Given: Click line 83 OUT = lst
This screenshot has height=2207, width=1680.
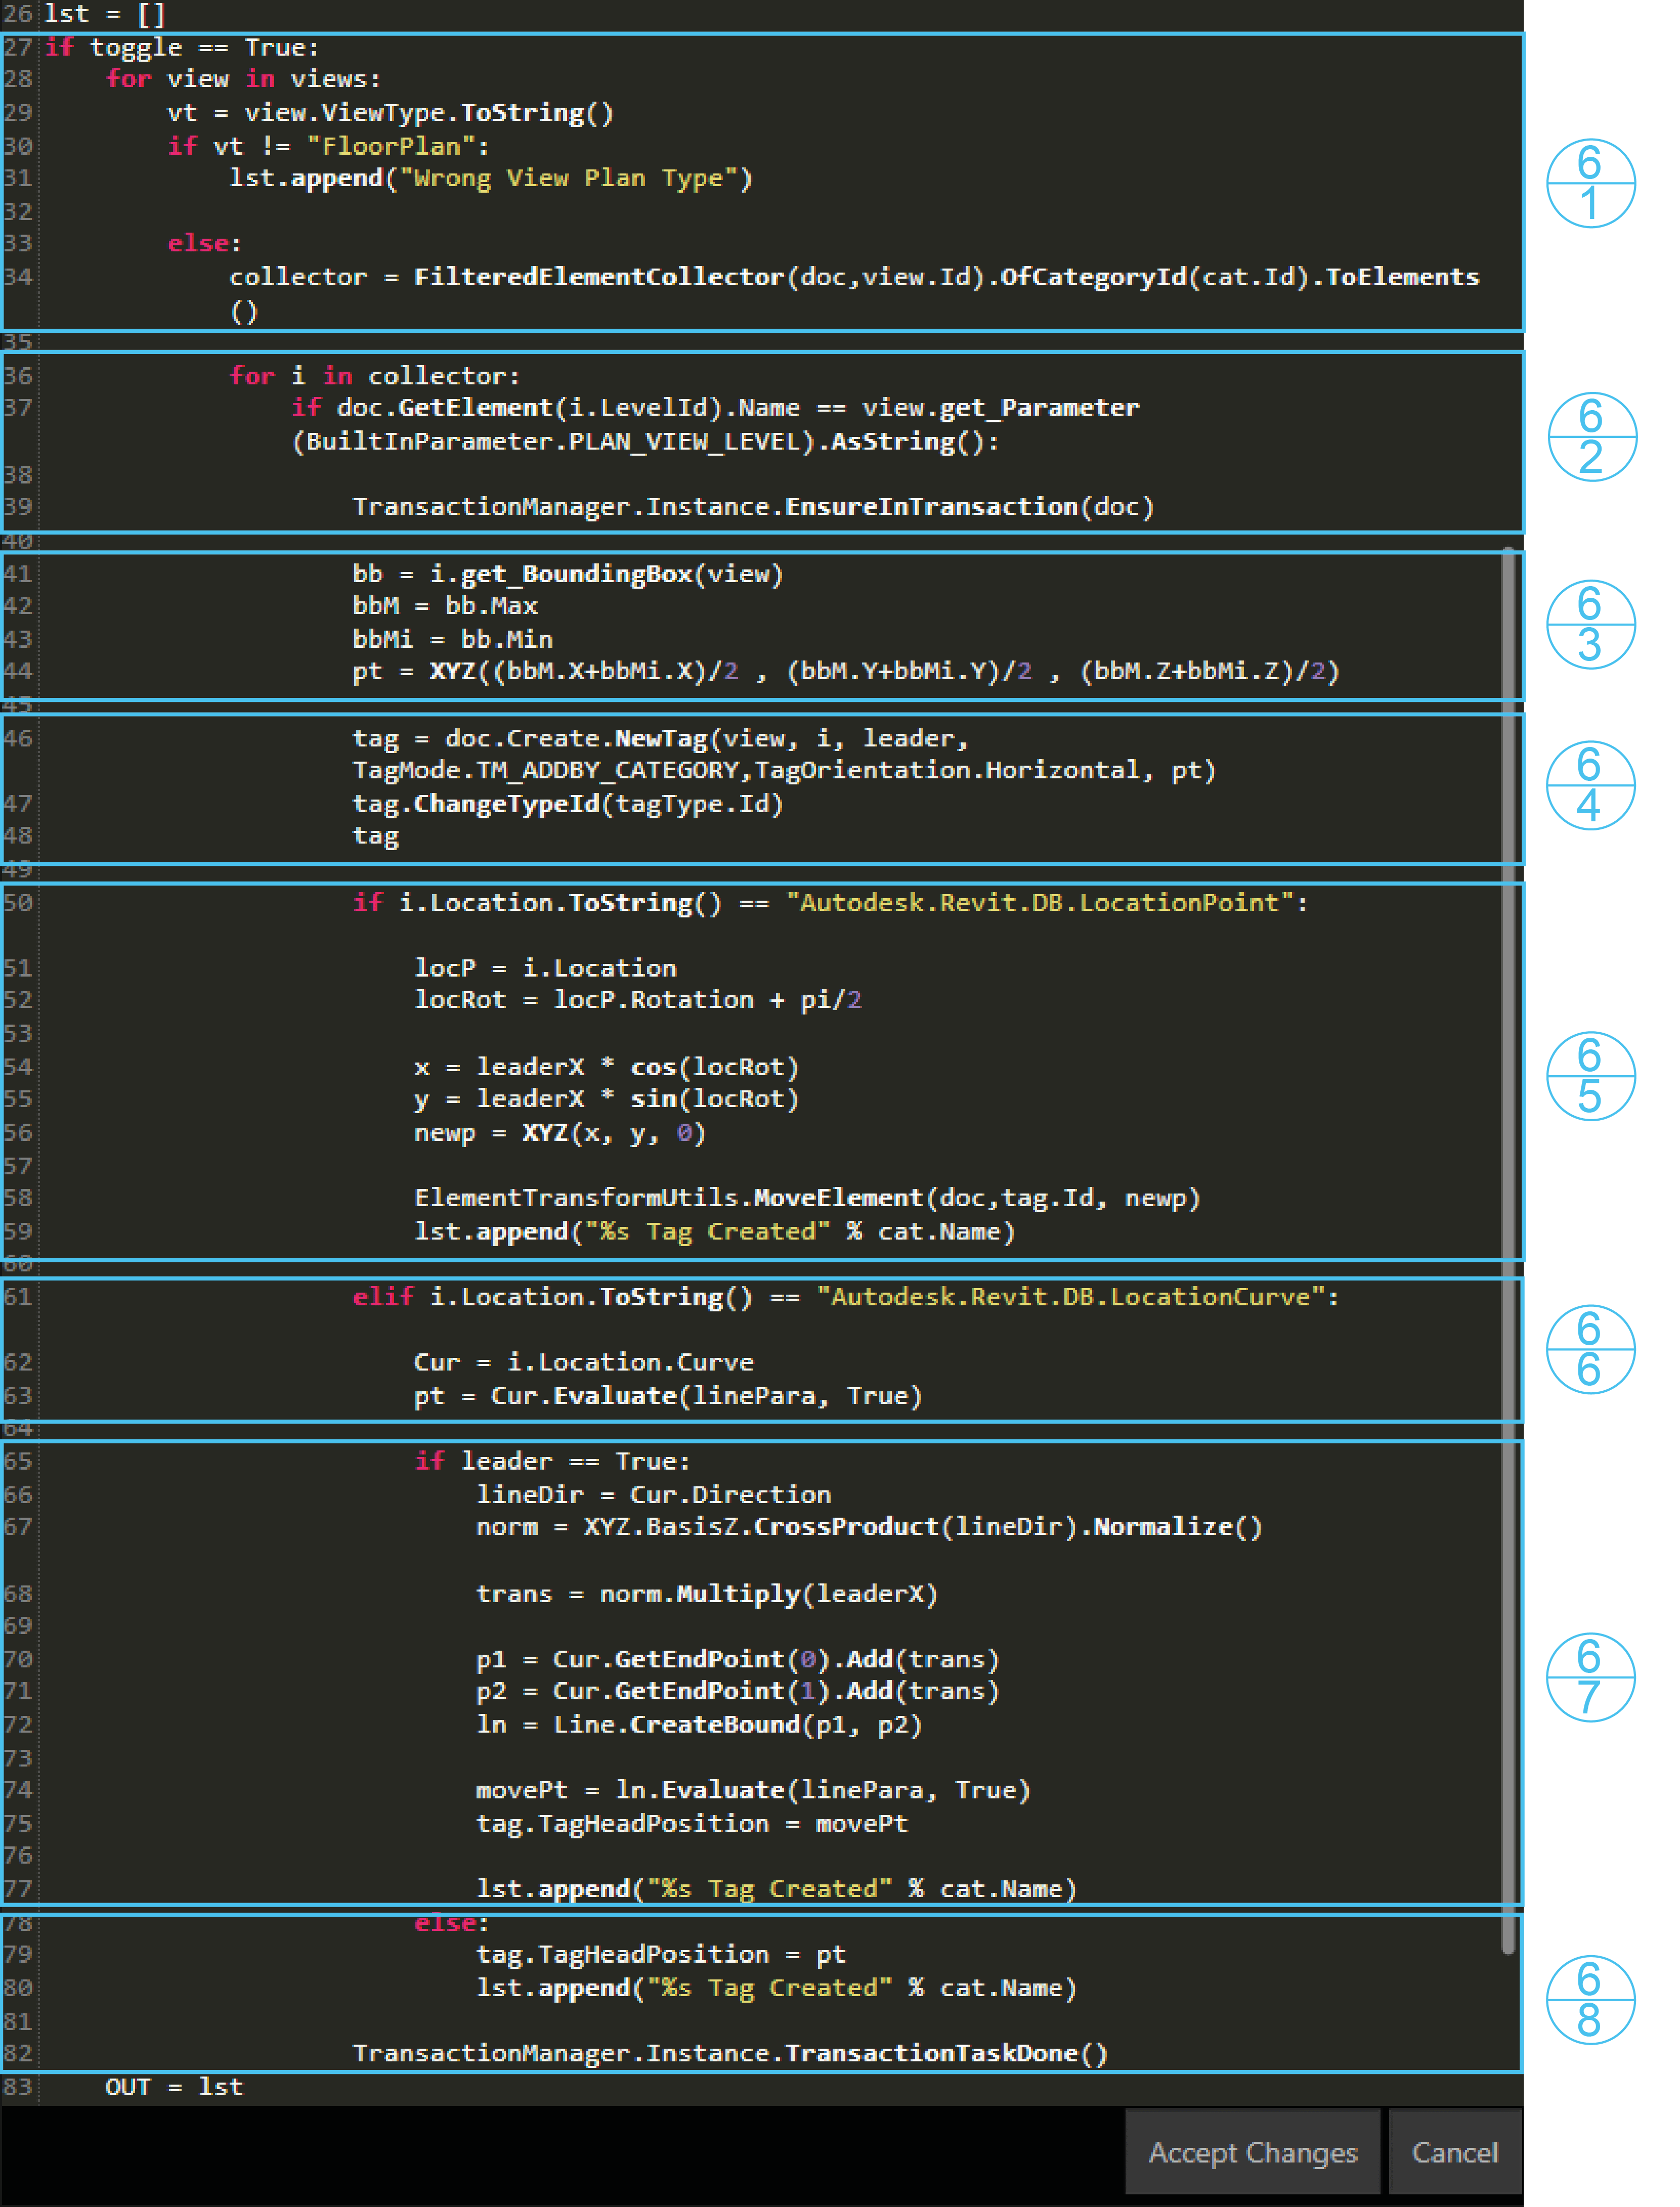Looking at the screenshot, I should [x=174, y=2087].
